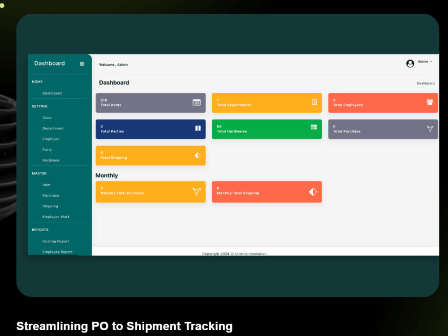Select the Monthly Total Shipping card
The width and height of the screenshot is (448, 336).
pyautogui.click(x=267, y=192)
